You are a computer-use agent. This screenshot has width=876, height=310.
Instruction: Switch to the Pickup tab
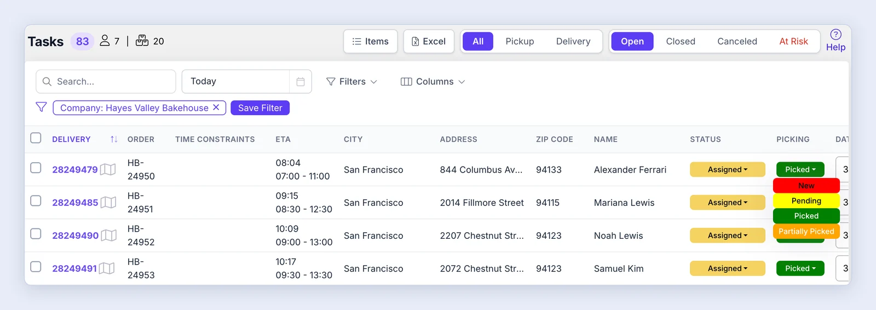pos(520,42)
